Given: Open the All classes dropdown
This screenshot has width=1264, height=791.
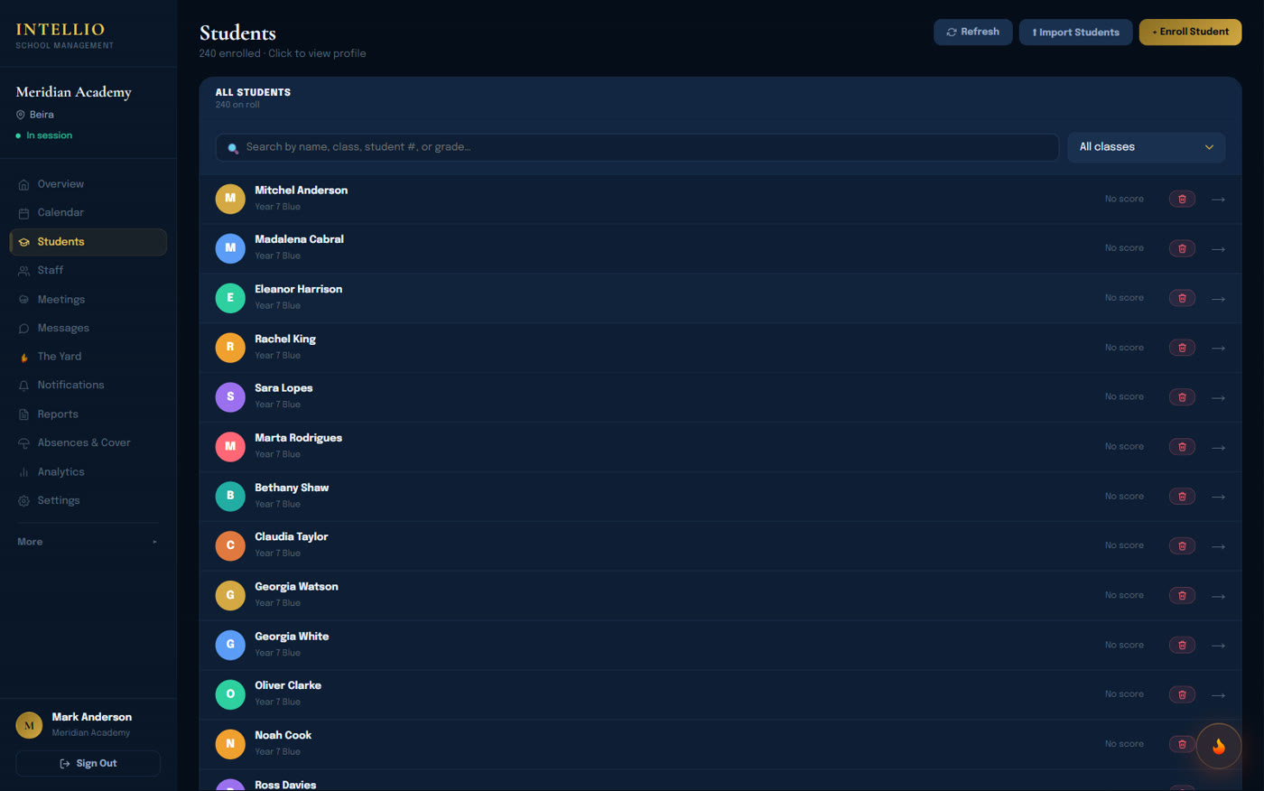Looking at the screenshot, I should 1146,147.
